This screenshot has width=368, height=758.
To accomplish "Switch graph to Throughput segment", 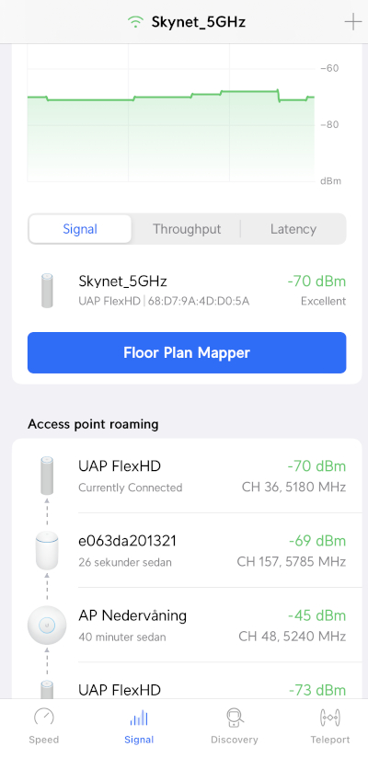I will (x=187, y=229).
